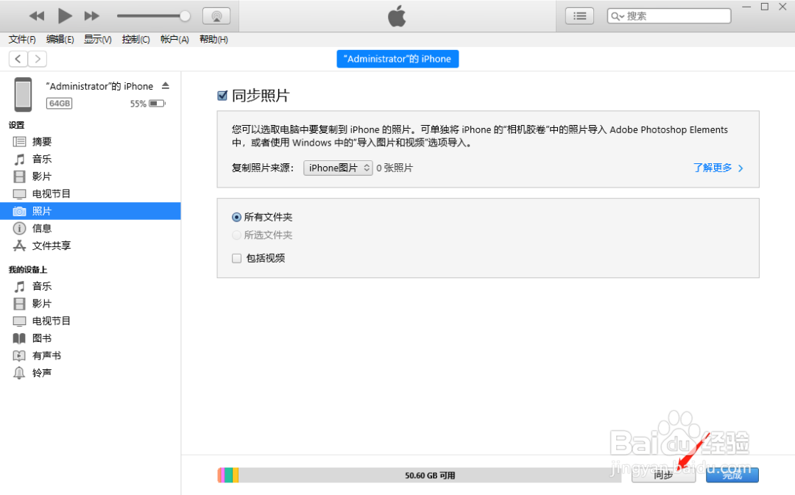Minimize the iTunes window

pyautogui.click(x=746, y=7)
